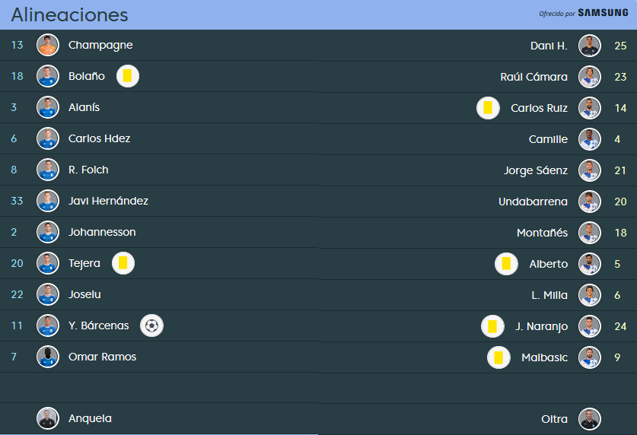Select the Camille player avatar
The height and width of the screenshot is (435, 637).
coord(590,139)
